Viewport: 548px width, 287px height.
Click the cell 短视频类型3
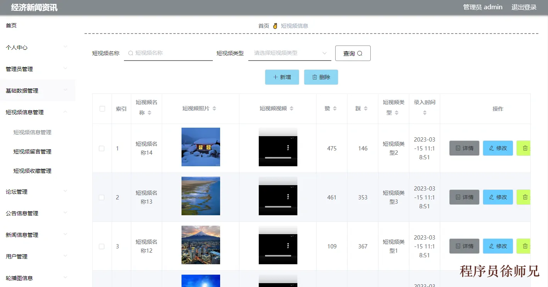(x=394, y=197)
